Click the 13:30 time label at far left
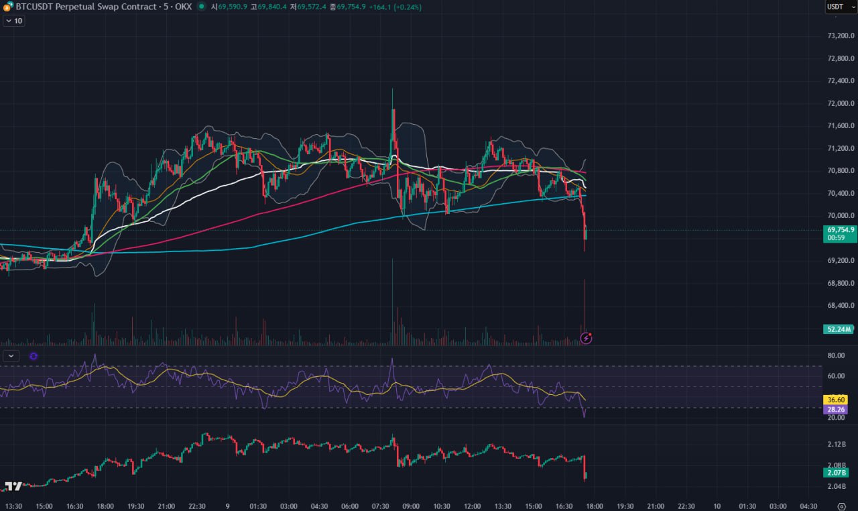Image resolution: width=858 pixels, height=511 pixels. 14,506
